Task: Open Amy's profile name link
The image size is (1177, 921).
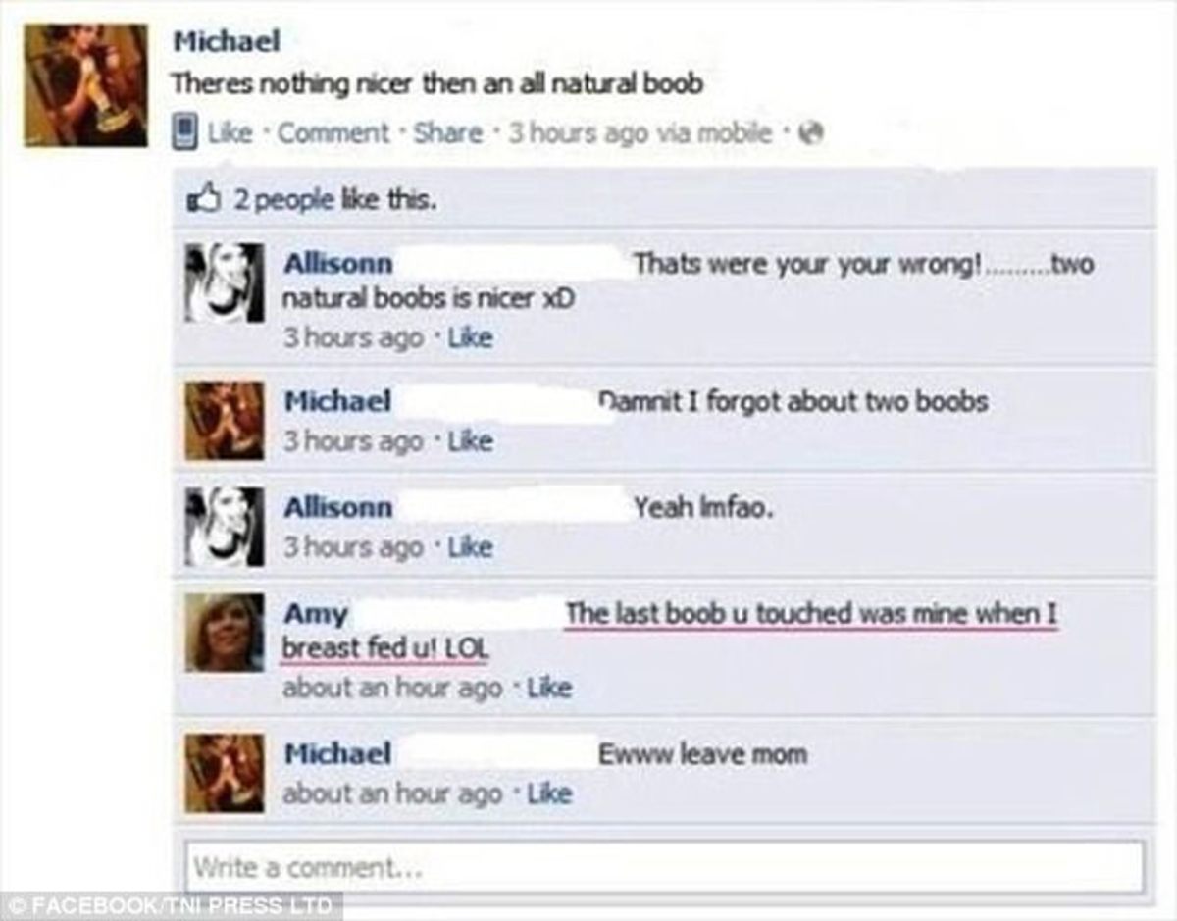Action: point(316,615)
